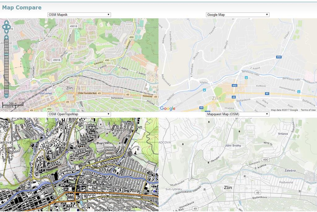Click the Google logo on the map

tap(167, 108)
